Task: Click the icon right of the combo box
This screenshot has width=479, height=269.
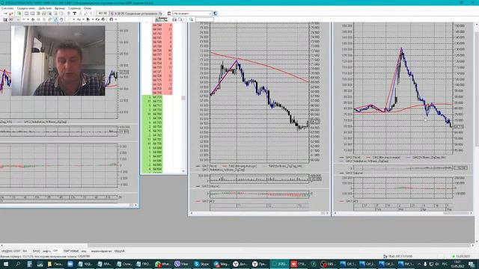Action: pos(215,13)
